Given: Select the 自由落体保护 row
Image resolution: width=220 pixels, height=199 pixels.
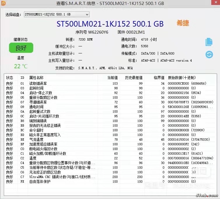Looking at the screenshot, I should coord(110,181).
